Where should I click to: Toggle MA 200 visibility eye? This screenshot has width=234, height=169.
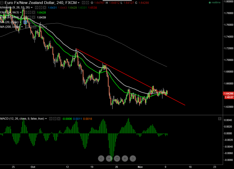(x=27, y=27)
